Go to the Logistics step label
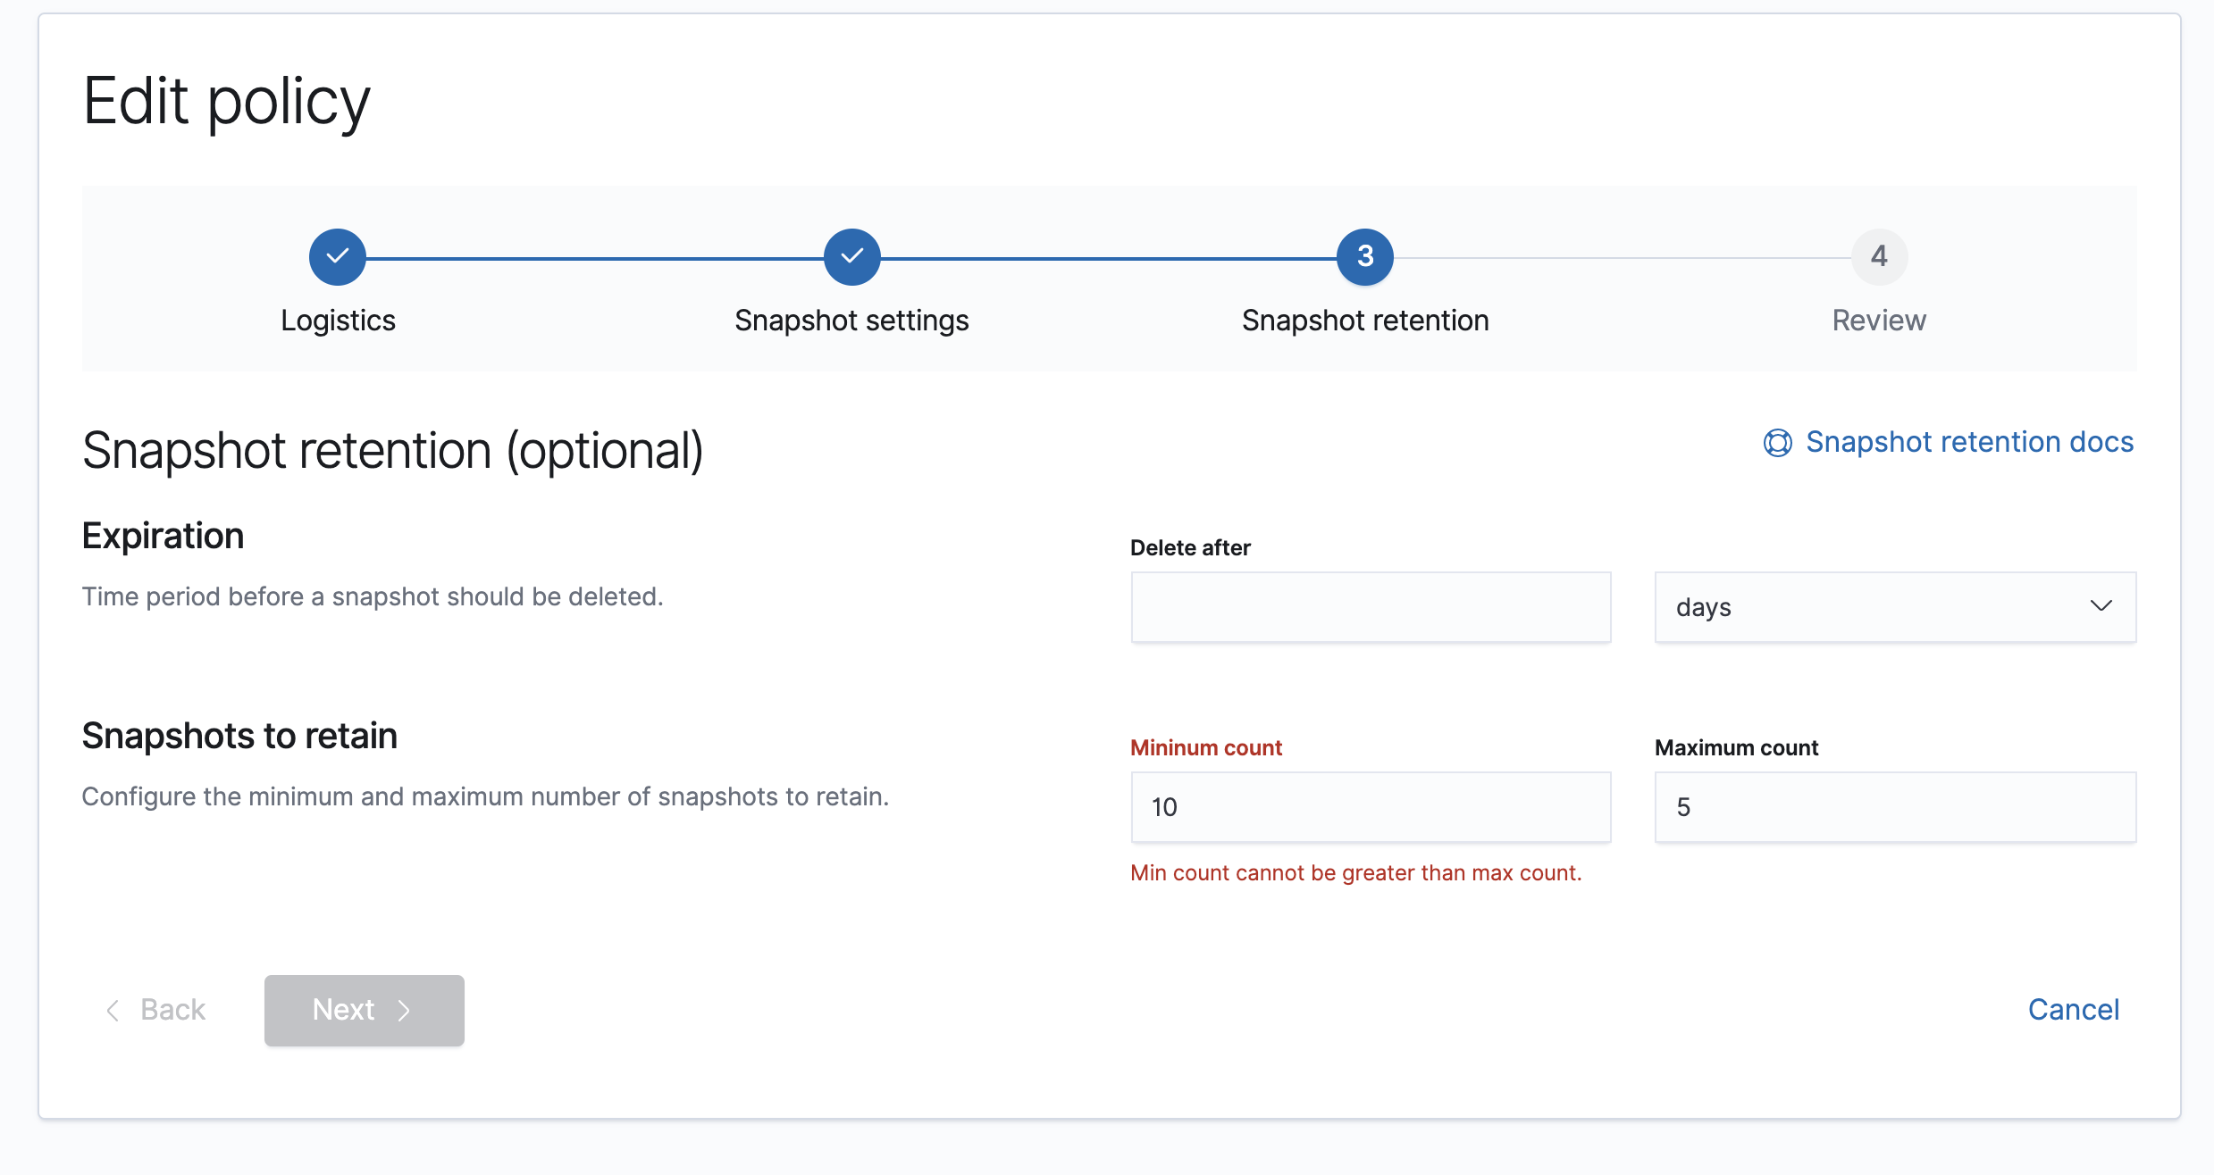The image size is (2214, 1175). (x=338, y=321)
